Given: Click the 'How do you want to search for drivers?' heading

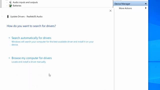Looking at the screenshot, I should pyautogui.click(x=31, y=26).
